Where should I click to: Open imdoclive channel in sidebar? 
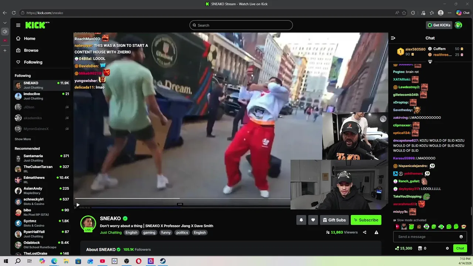coord(42,96)
